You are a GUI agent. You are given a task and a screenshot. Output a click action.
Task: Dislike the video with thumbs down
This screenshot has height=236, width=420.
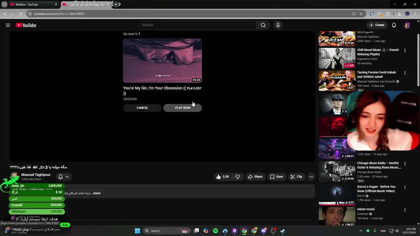238,177
